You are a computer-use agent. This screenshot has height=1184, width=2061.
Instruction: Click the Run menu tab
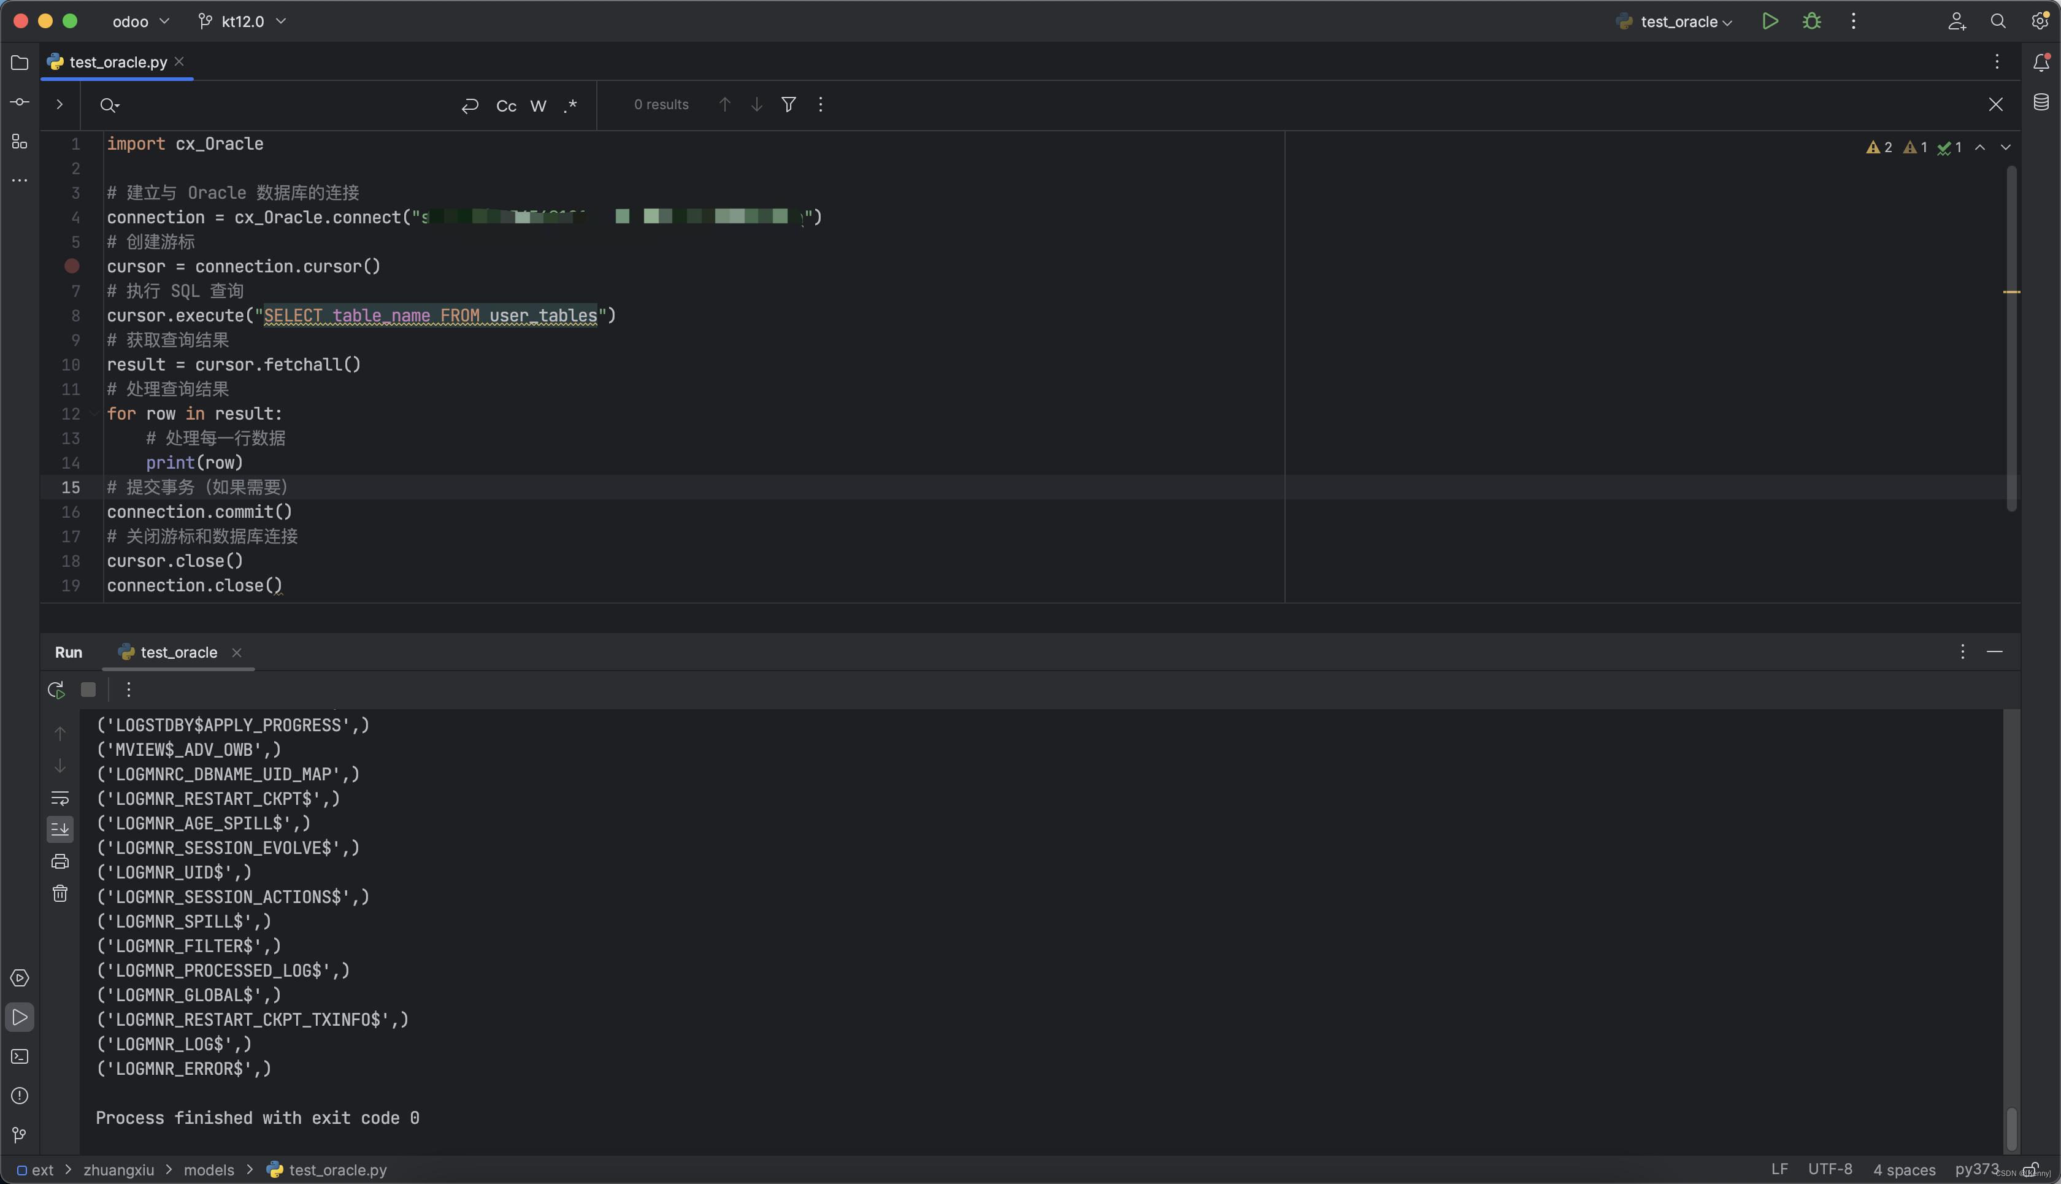pyautogui.click(x=68, y=653)
